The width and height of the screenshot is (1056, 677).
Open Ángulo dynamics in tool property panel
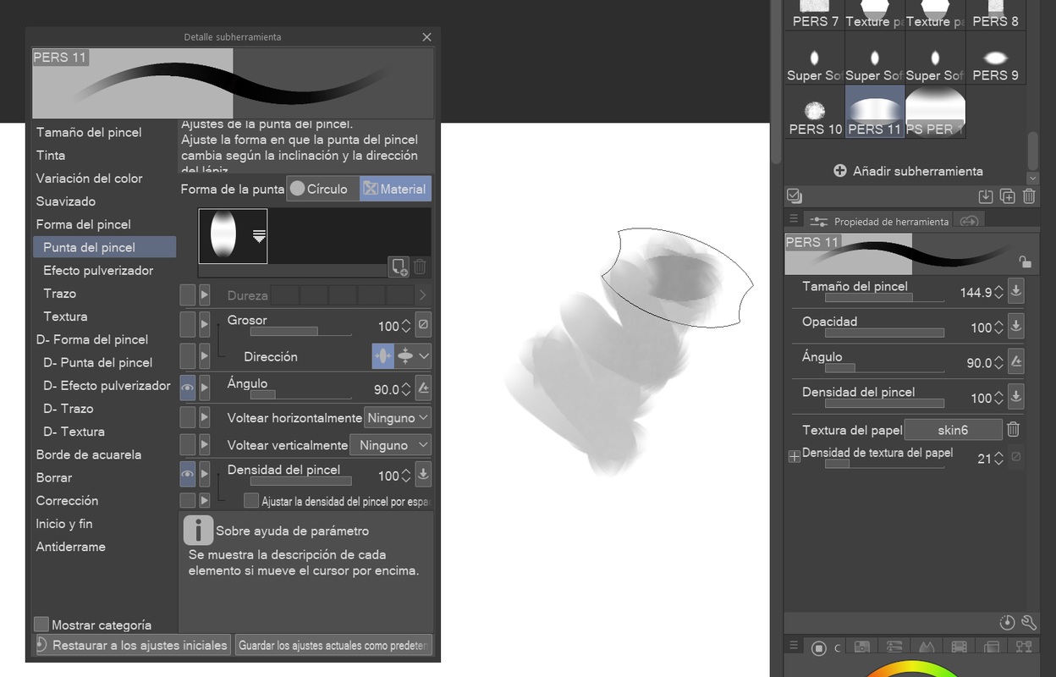(1016, 361)
